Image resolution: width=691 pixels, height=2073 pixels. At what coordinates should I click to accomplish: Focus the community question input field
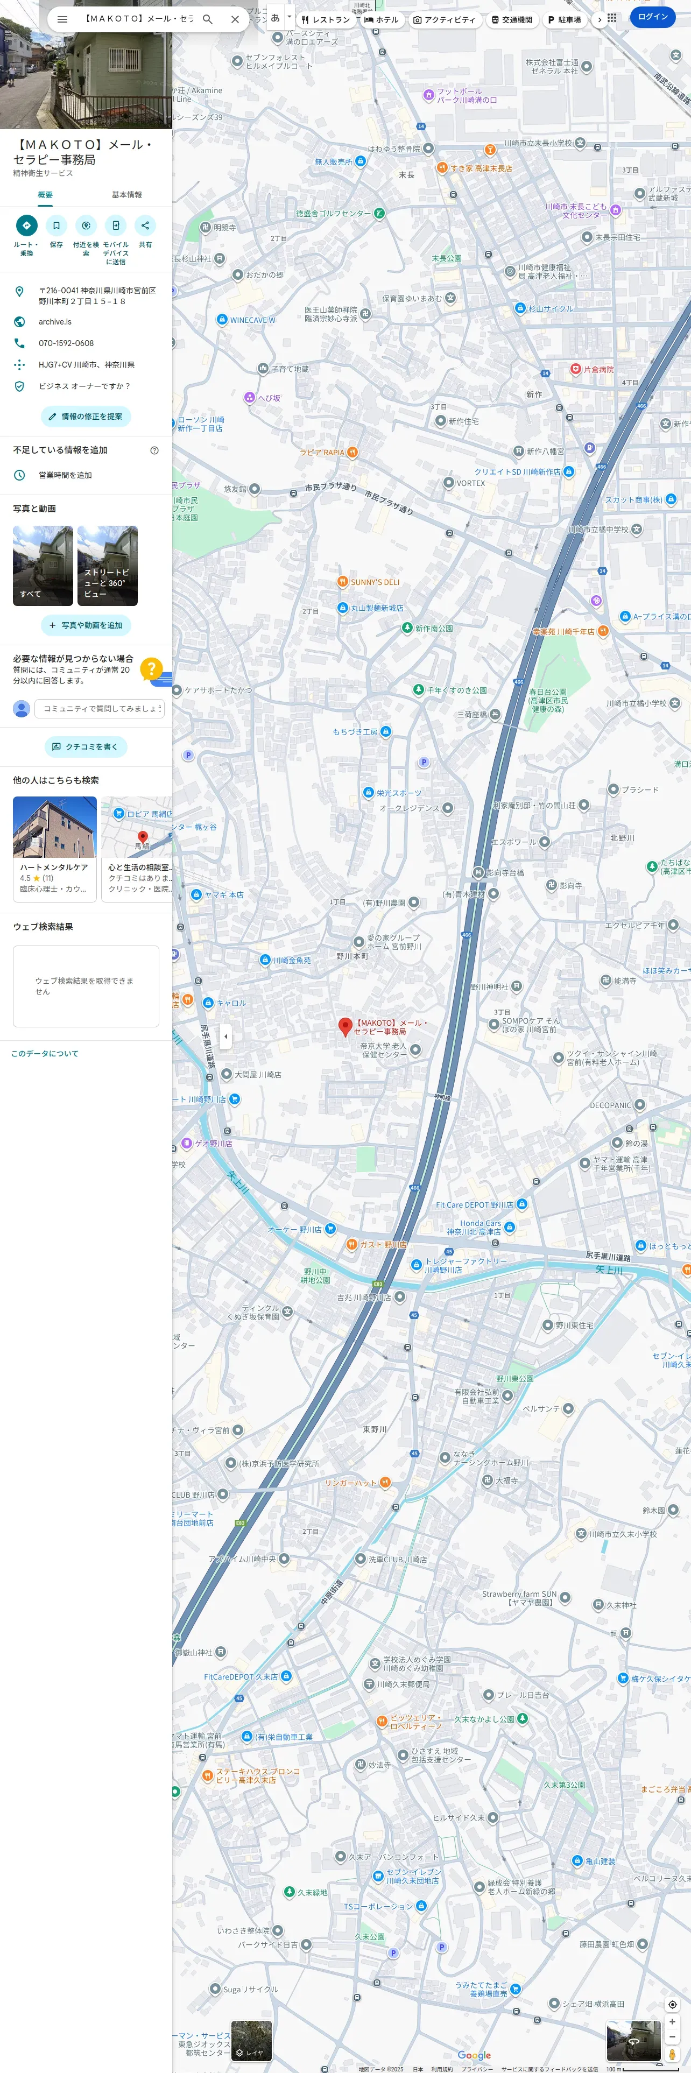pyautogui.click(x=99, y=708)
